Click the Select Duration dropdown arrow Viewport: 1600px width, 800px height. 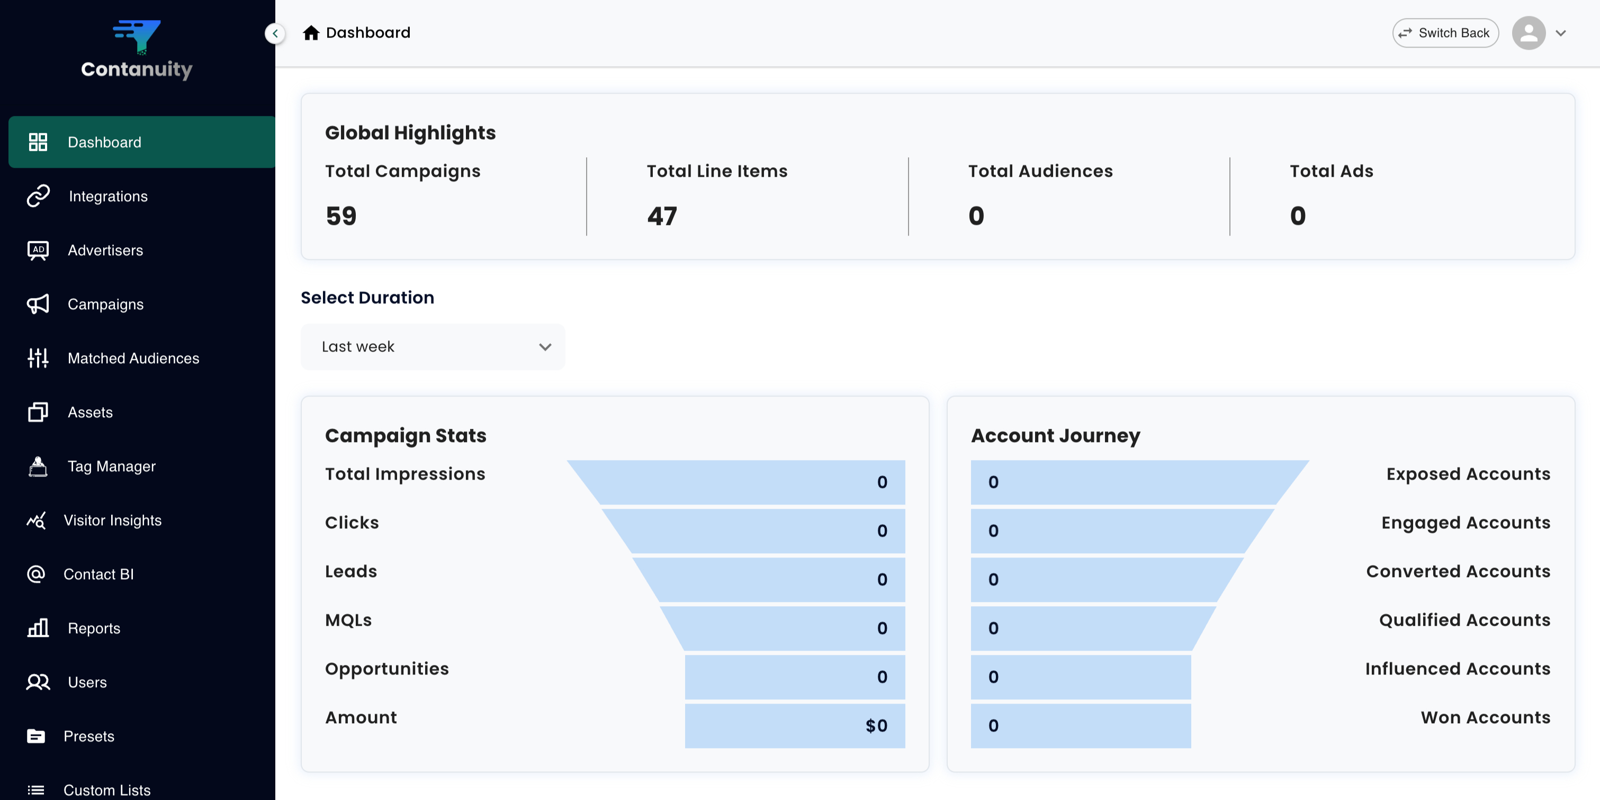point(545,347)
